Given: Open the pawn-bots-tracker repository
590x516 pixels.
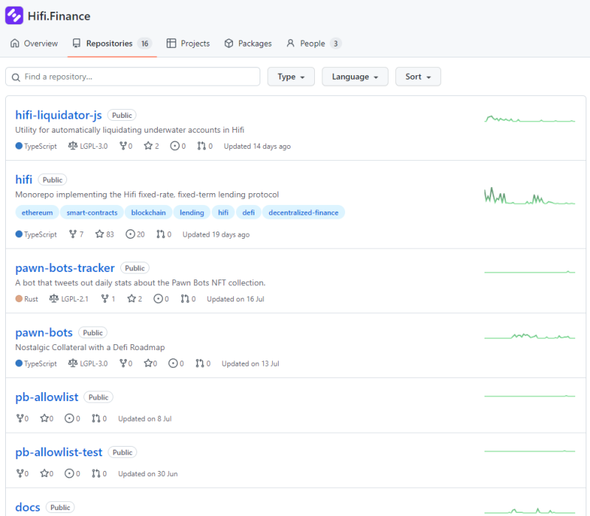Looking at the screenshot, I should pyautogui.click(x=65, y=268).
